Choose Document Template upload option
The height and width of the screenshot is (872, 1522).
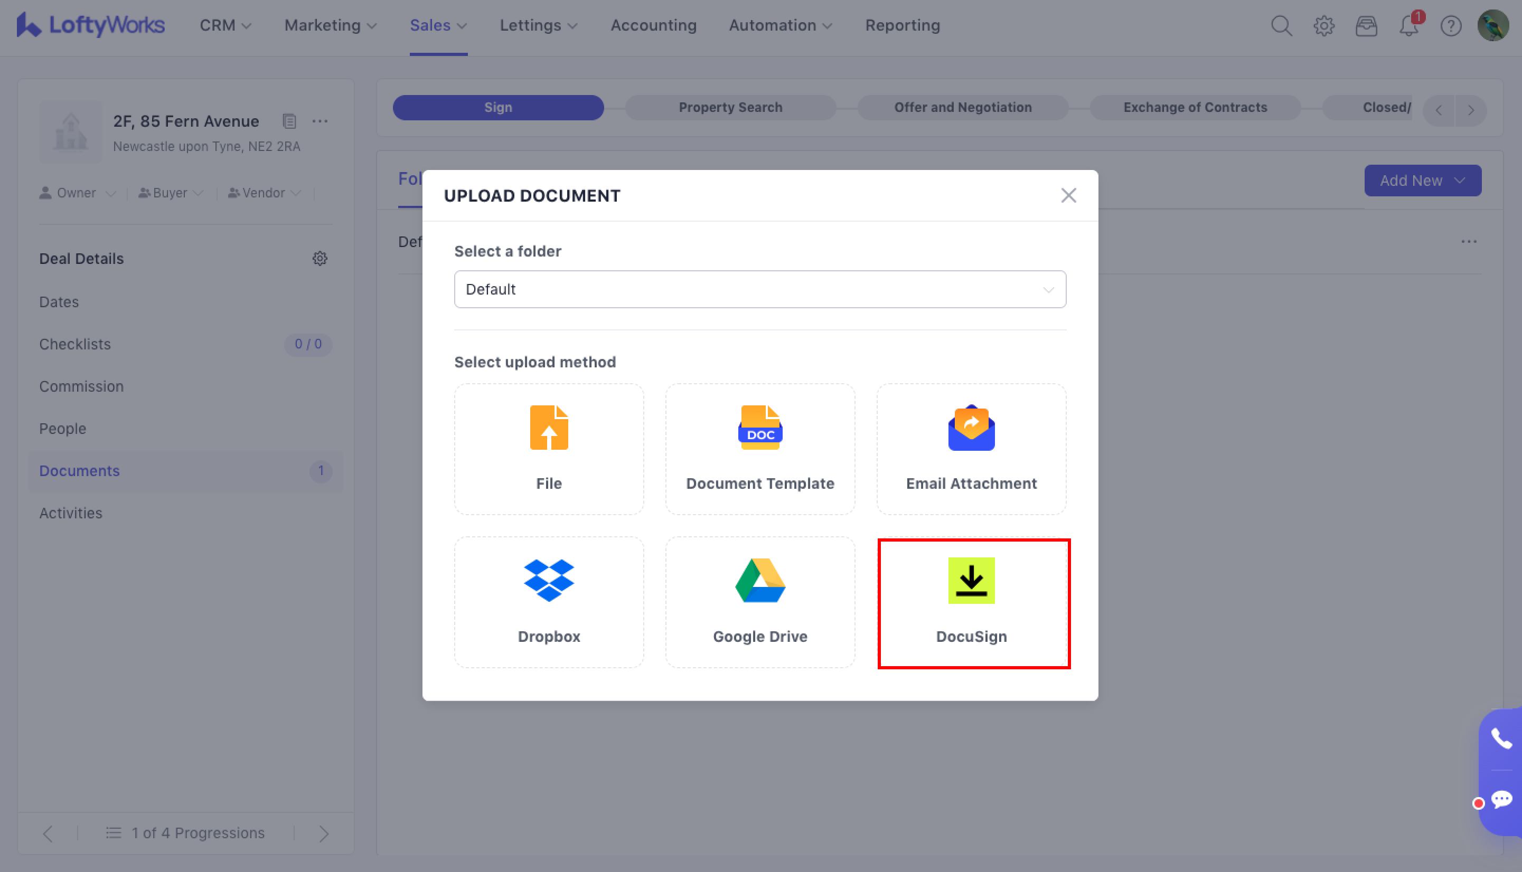click(760, 449)
